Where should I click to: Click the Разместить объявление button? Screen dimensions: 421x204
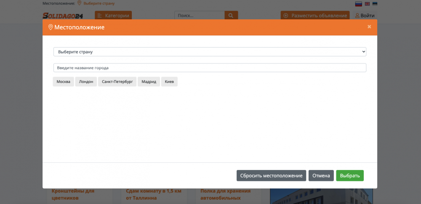(x=315, y=16)
